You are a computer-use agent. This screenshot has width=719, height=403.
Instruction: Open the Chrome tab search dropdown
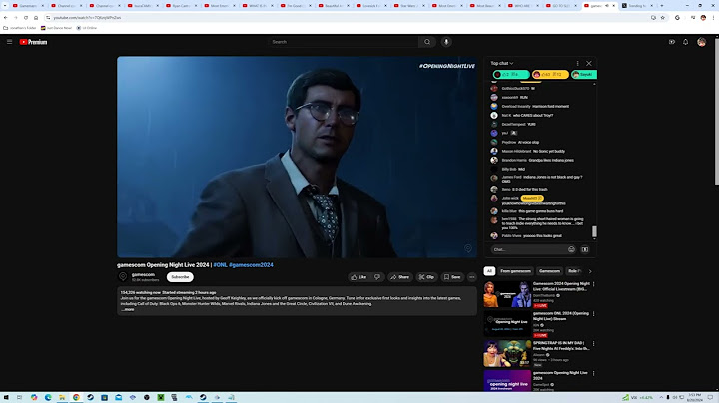(5, 6)
